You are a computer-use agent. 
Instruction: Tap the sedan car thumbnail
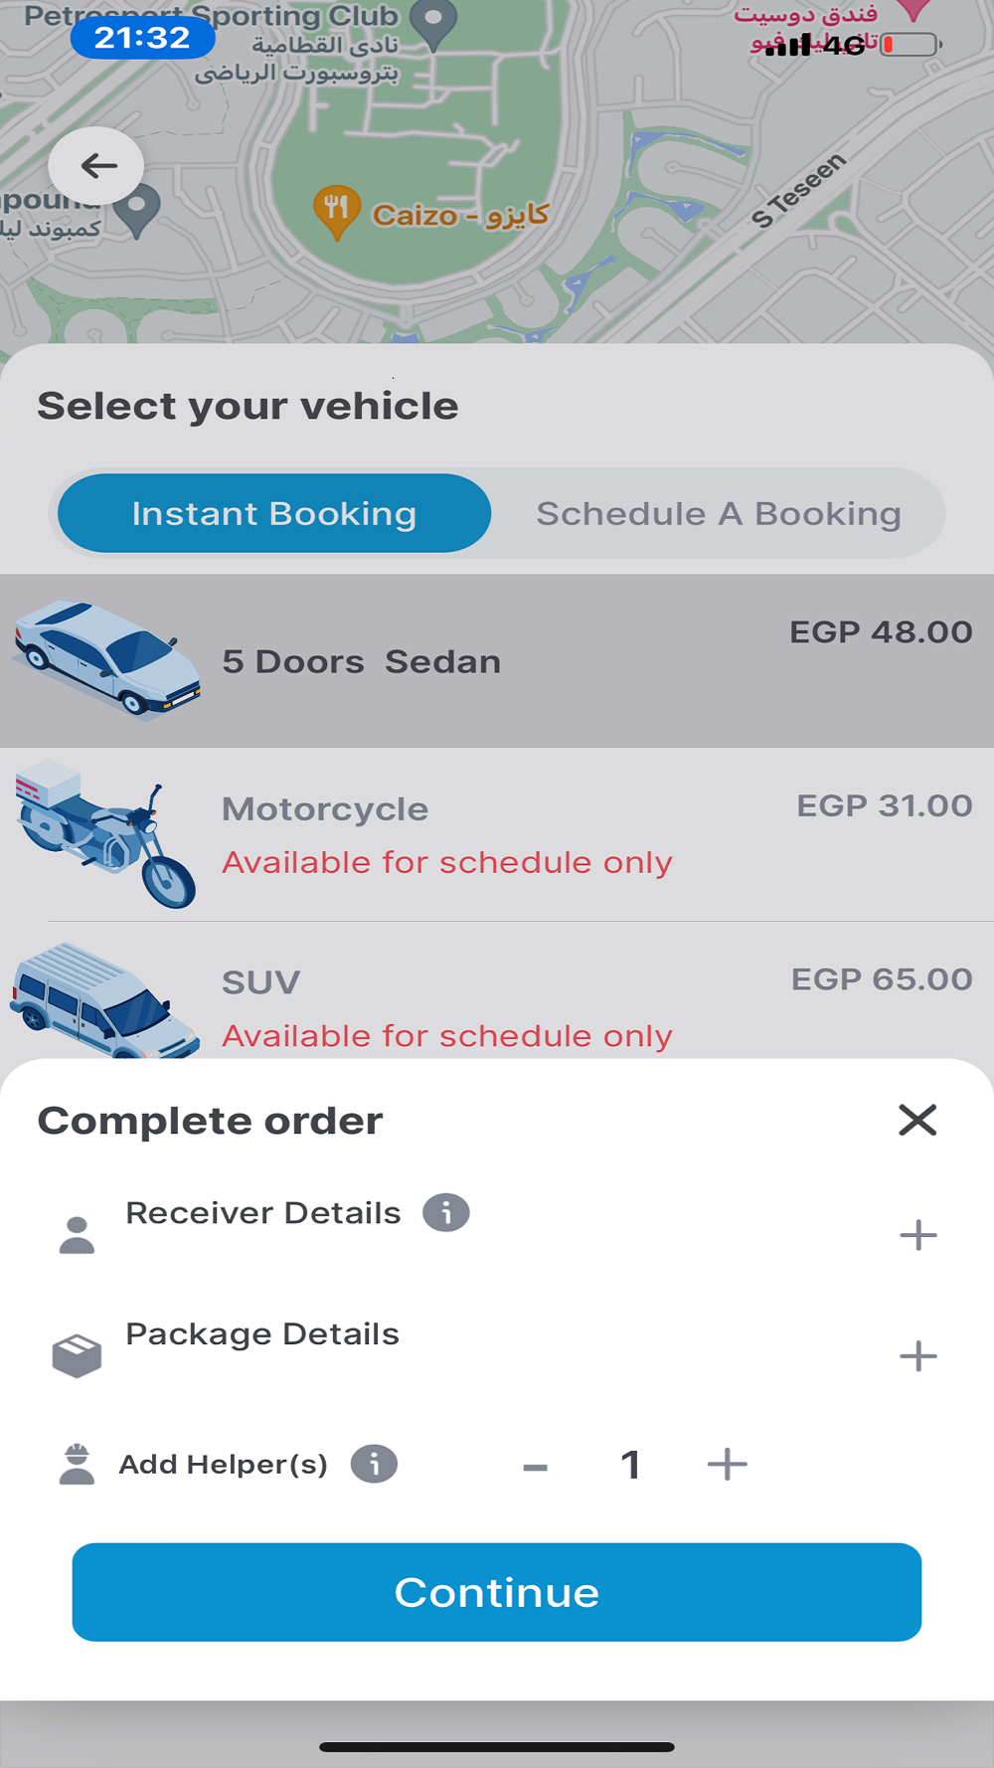pos(106,658)
